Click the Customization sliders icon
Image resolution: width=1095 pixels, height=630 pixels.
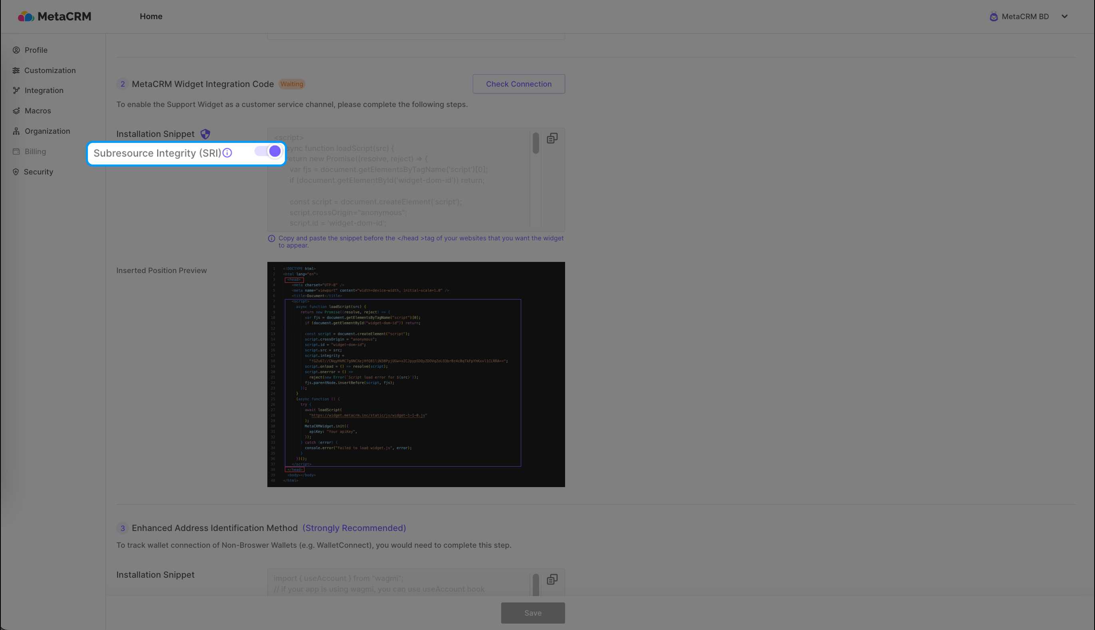pos(16,71)
